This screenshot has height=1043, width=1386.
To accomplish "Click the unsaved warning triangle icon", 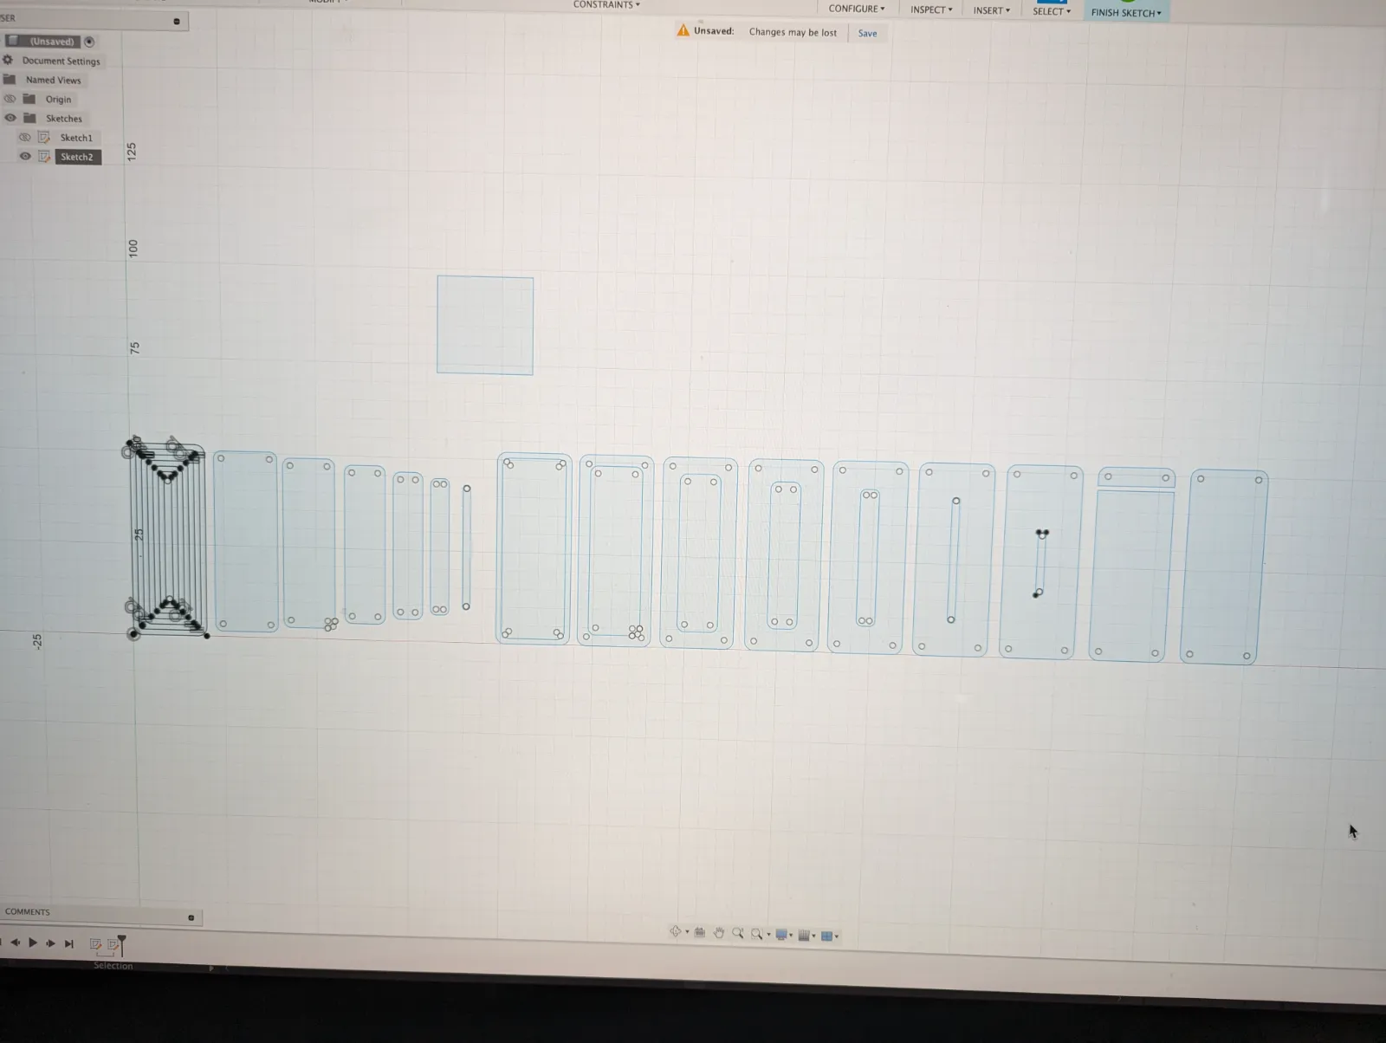I will click(683, 30).
